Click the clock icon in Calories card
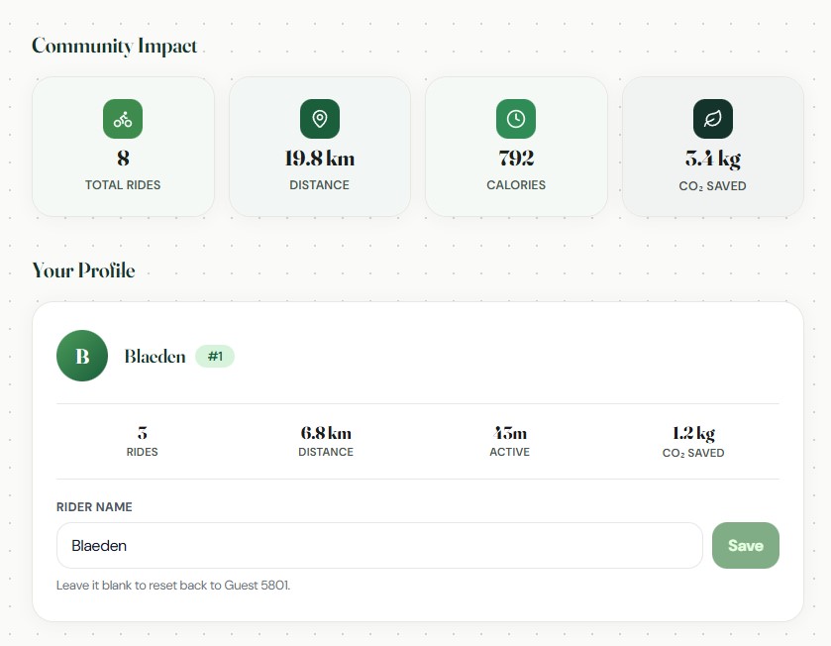Viewport: 831px width, 646px height. click(x=515, y=119)
